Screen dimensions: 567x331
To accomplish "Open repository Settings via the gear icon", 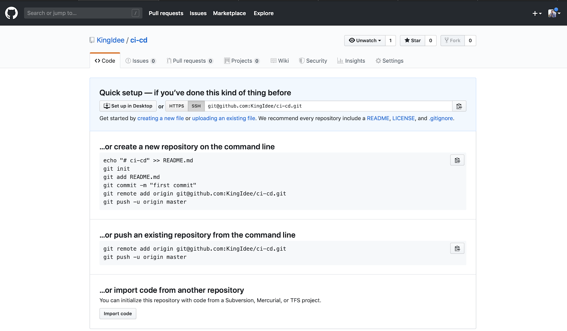I will (x=378, y=61).
